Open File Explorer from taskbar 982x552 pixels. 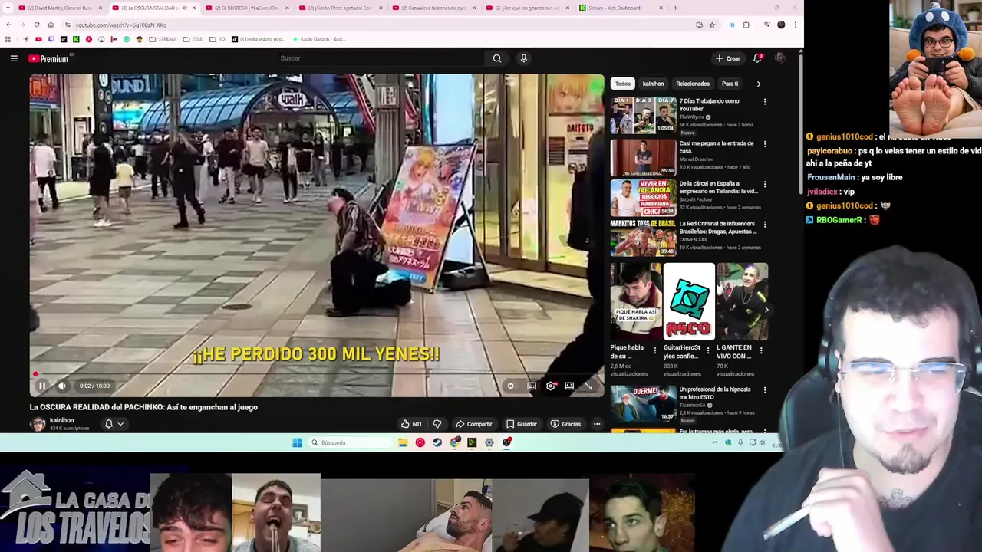[403, 442]
